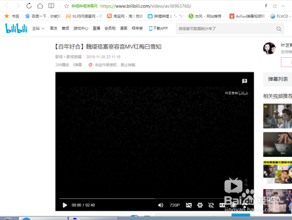The width and height of the screenshot is (292, 220).
Task: Toggle widescreen mode icon
Action: (222, 205)
